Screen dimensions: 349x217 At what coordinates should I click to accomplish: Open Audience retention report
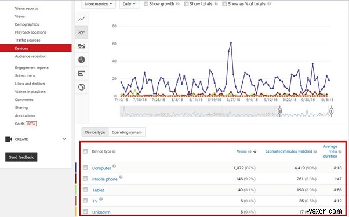(31, 56)
